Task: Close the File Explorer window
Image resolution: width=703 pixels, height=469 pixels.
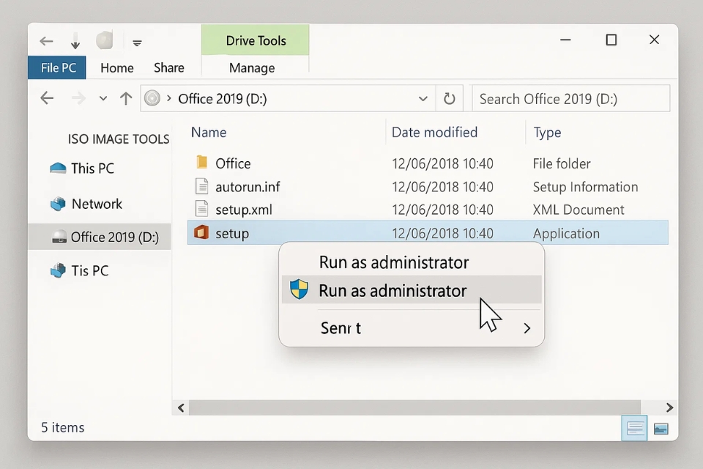Action: 654,40
